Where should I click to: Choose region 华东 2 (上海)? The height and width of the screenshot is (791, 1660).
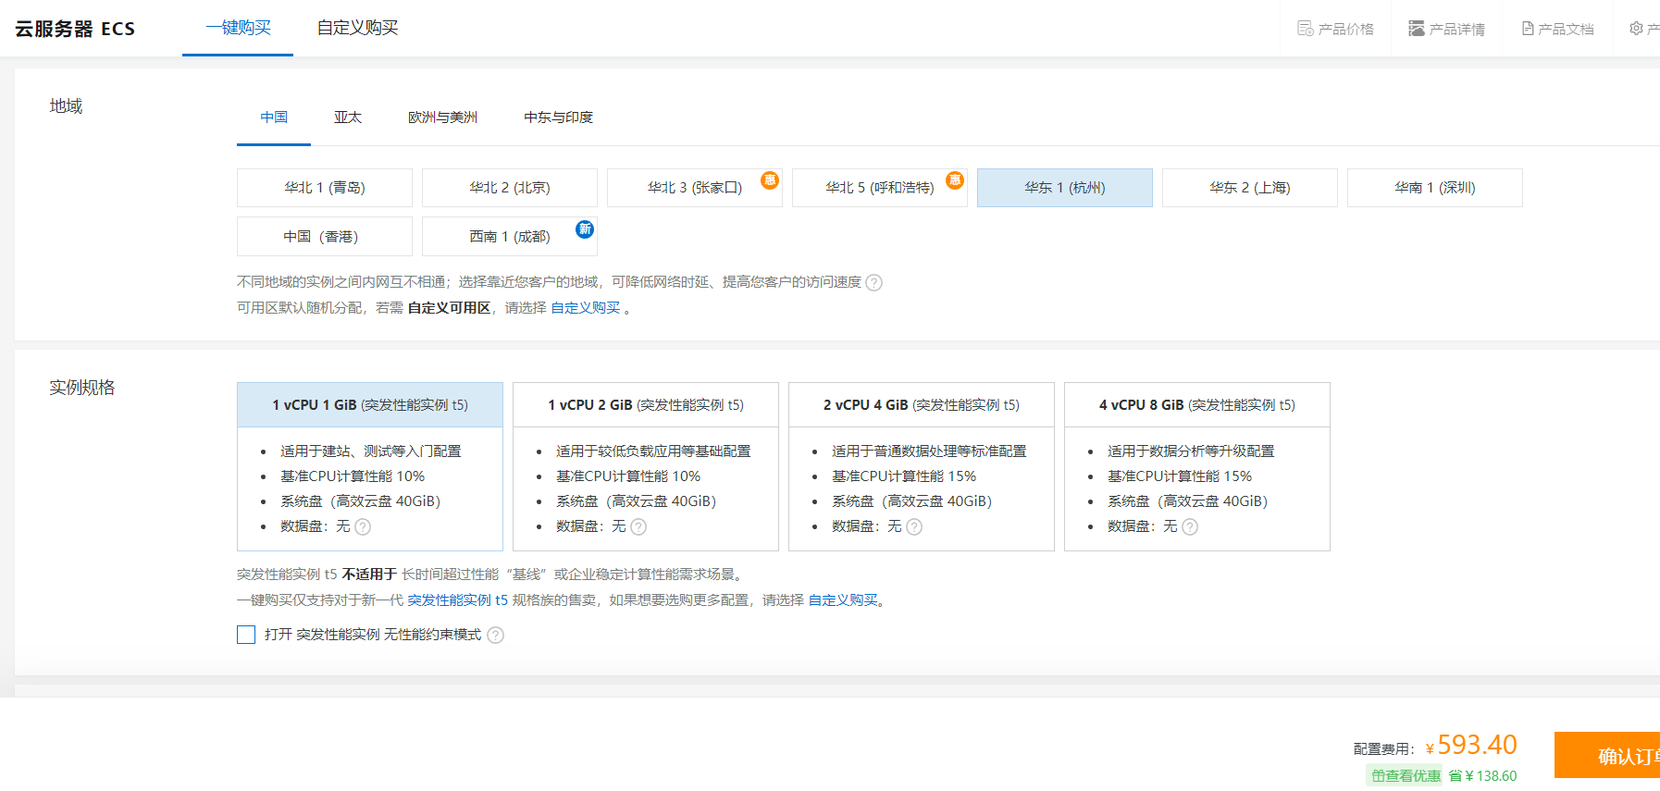tap(1250, 188)
